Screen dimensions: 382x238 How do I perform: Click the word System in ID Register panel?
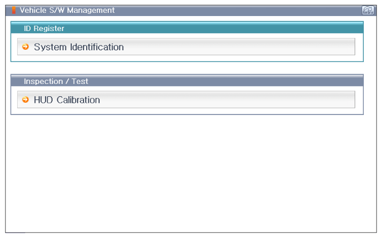[x=50, y=47]
